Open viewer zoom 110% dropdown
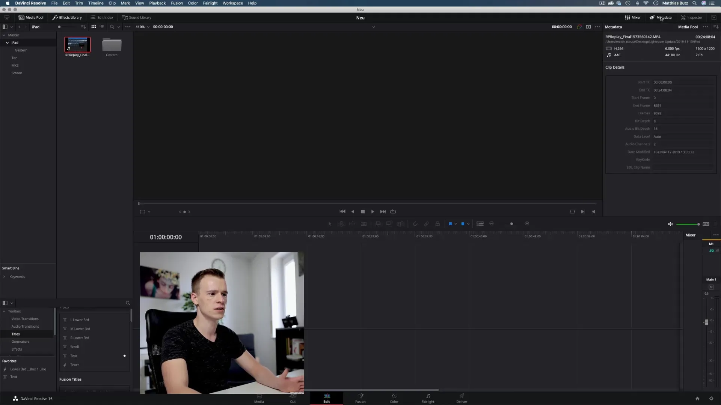The width and height of the screenshot is (721, 405). point(143,27)
